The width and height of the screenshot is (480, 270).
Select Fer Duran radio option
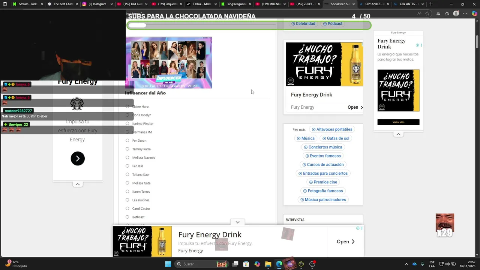click(127, 141)
